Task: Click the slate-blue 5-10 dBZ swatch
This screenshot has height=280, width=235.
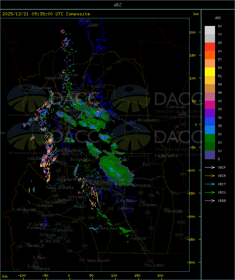Action: 210,155
